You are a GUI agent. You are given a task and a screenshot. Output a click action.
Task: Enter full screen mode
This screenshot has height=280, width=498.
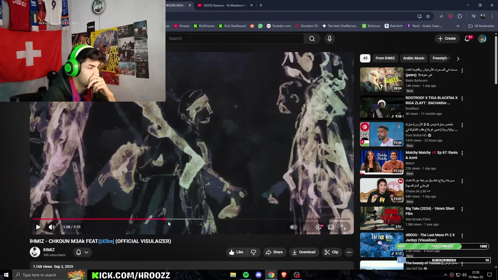pyautogui.click(x=344, y=227)
